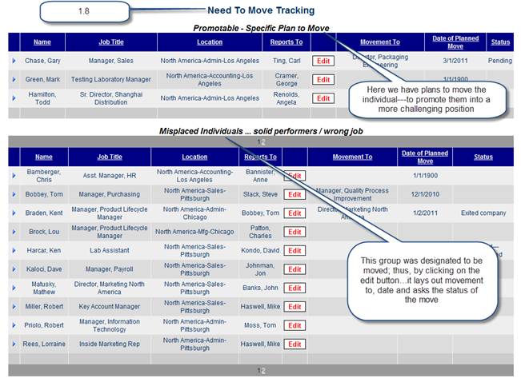Select 'Manager, Quality Process Improvement' movement cell
The height and width of the screenshot is (382, 521).
pyautogui.click(x=352, y=194)
